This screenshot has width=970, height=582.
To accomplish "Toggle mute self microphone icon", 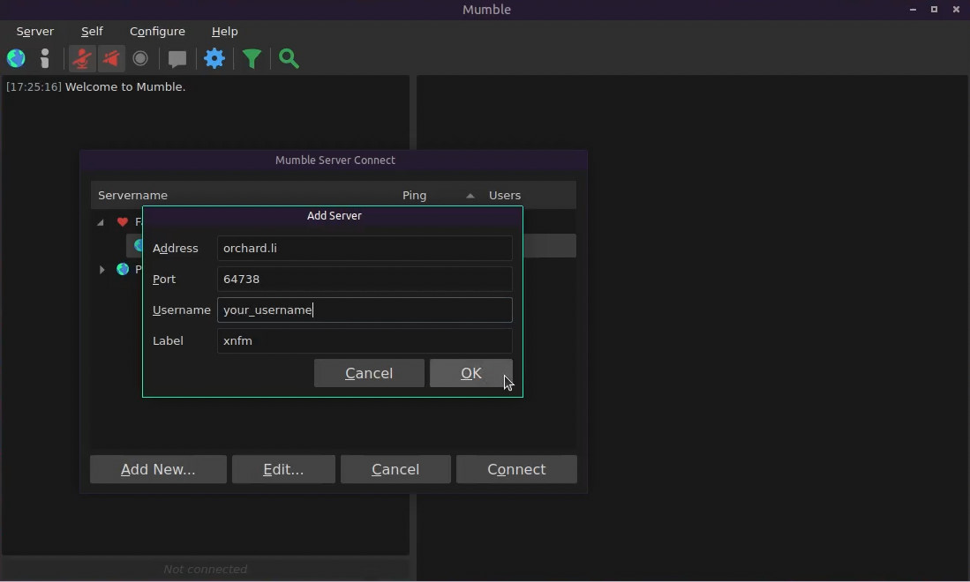I will point(82,59).
